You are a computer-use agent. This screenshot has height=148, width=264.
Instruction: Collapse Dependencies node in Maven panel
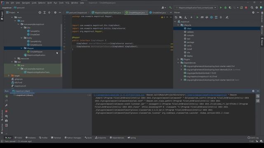pos(178,63)
